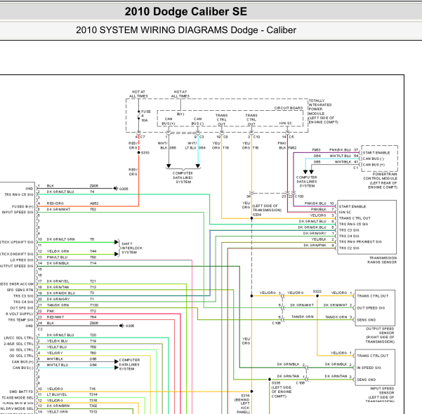Image resolution: width=422 pixels, height=414 pixels.
Task: Click circuit code "T50"
Action: tap(93, 257)
